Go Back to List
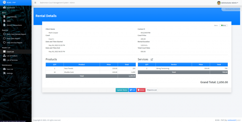Image resolution: width=242 pixels, height=122 pixels. [152, 90]
